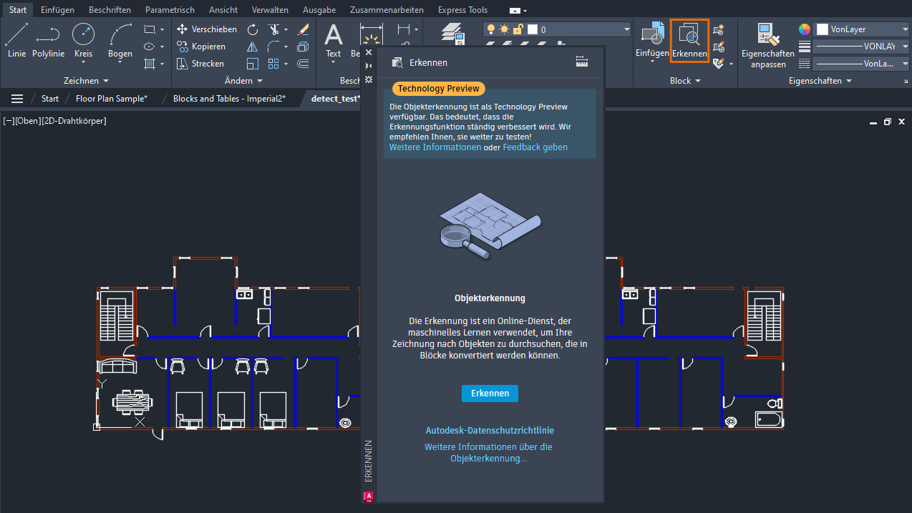This screenshot has height=513, width=912.
Task: Open the rectangle tool dropdown arrow
Action: tap(162, 29)
